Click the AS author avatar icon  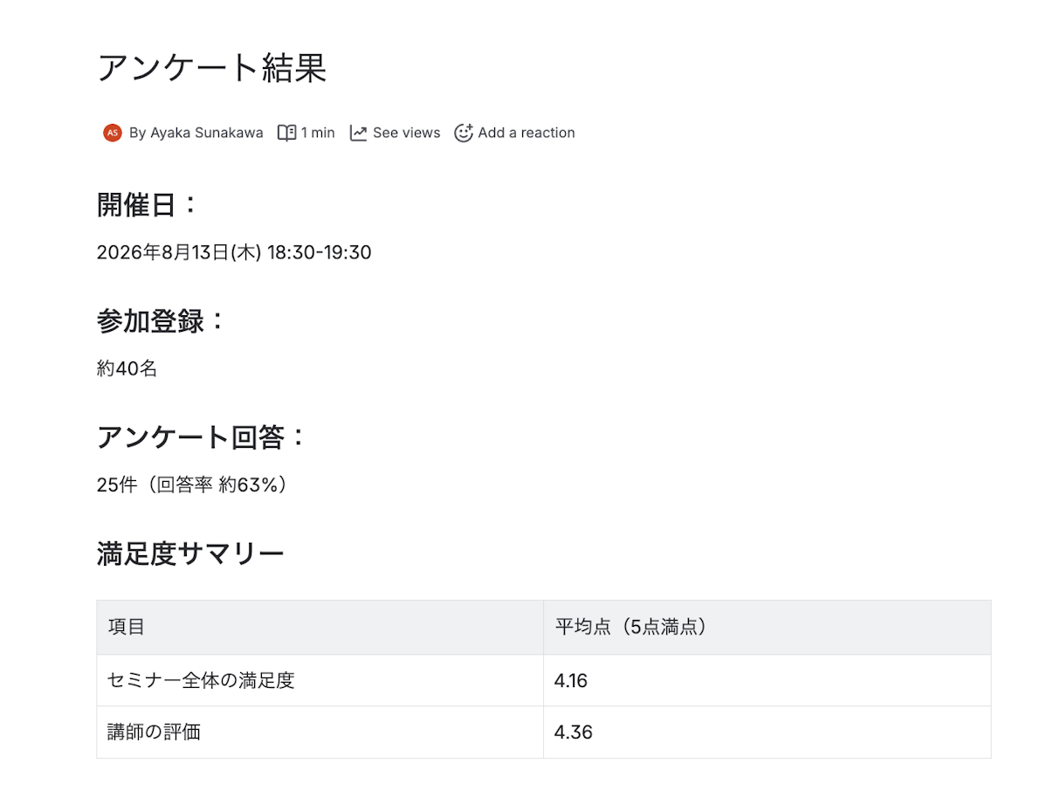112,133
